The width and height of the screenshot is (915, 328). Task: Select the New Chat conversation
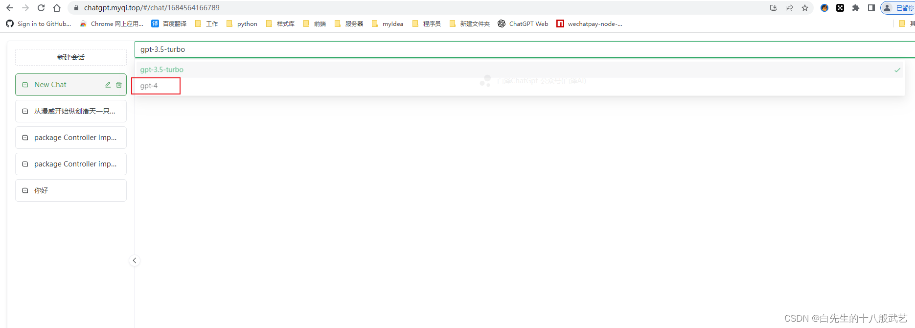(71, 85)
